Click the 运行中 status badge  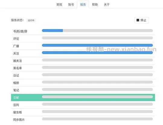(x=31, y=20)
